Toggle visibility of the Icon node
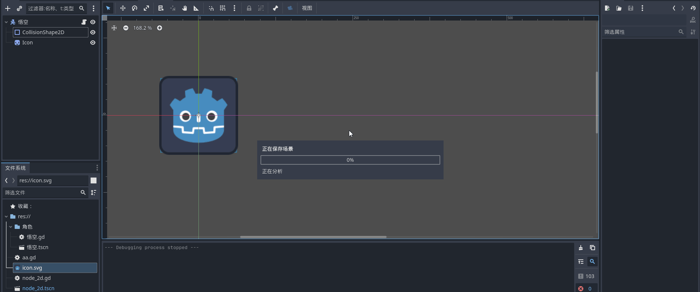This screenshot has width=700, height=292. coord(93,43)
